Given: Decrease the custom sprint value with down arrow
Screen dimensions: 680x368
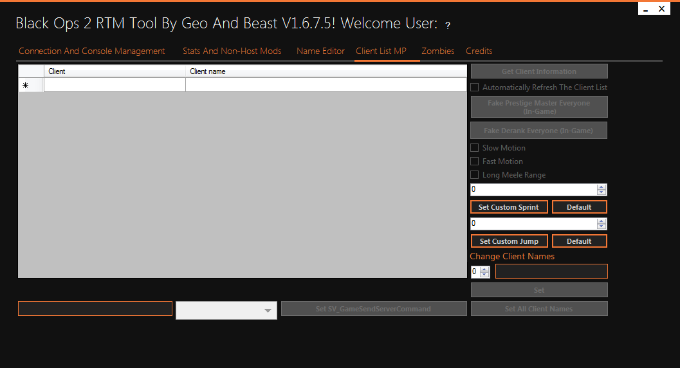Looking at the screenshot, I should pos(601,192).
